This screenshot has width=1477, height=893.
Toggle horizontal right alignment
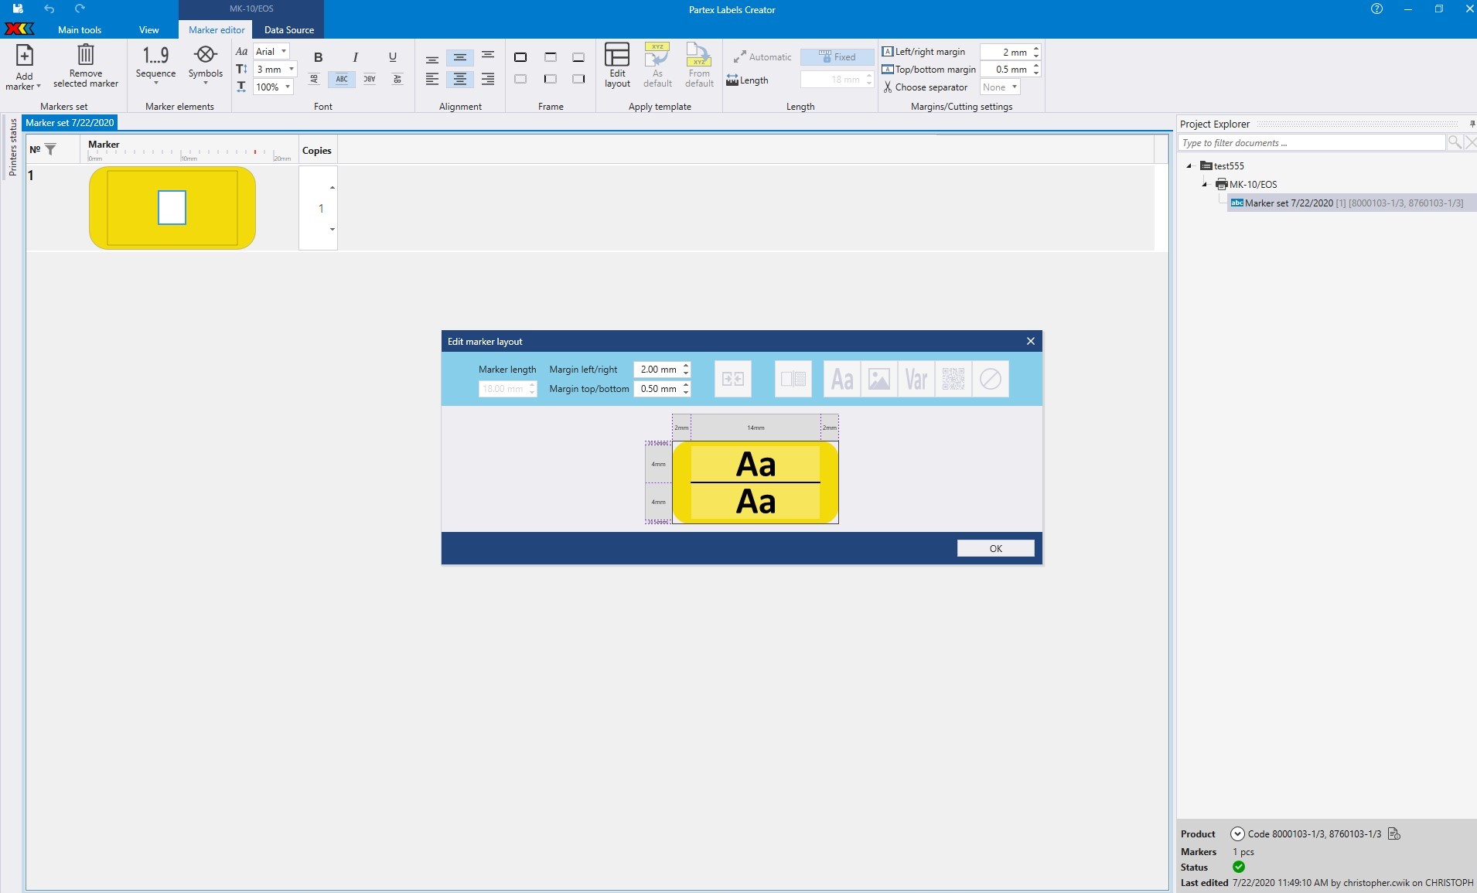click(x=488, y=79)
